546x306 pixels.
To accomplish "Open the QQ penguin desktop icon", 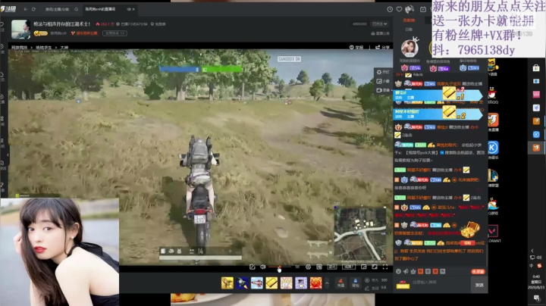I will (x=492, y=94).
